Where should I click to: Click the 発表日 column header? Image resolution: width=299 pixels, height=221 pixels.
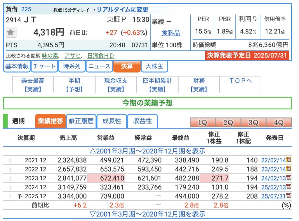pyautogui.click(x=274, y=138)
